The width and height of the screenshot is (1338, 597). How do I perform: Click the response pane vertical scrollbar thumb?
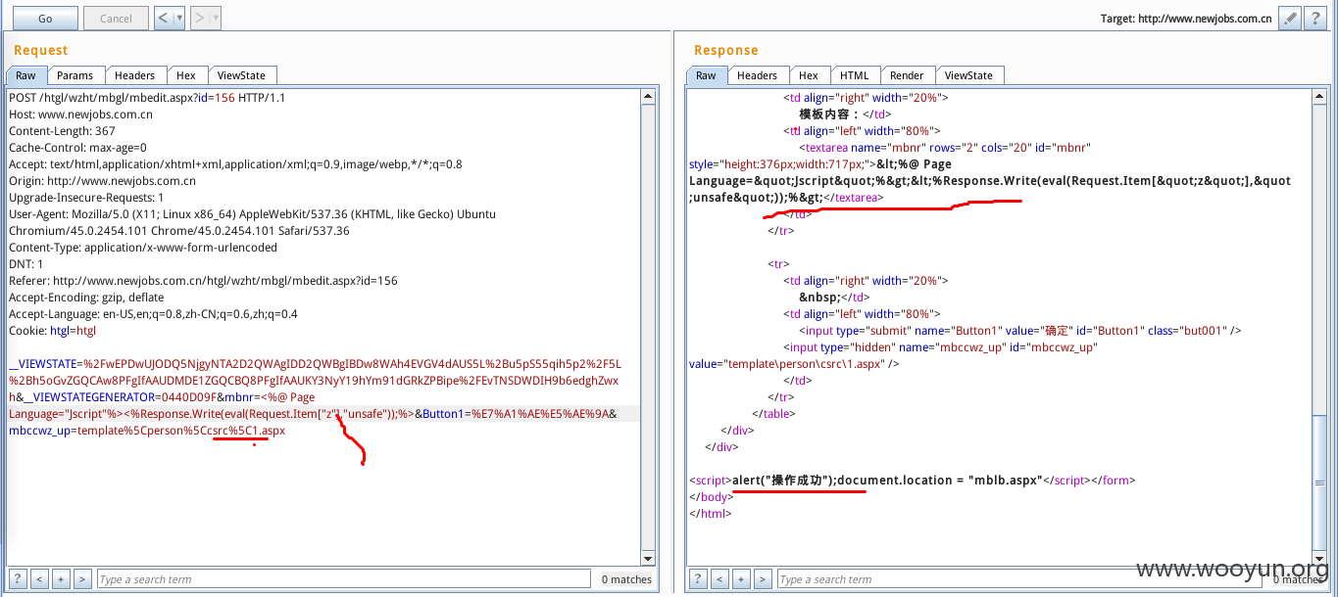click(1318, 481)
